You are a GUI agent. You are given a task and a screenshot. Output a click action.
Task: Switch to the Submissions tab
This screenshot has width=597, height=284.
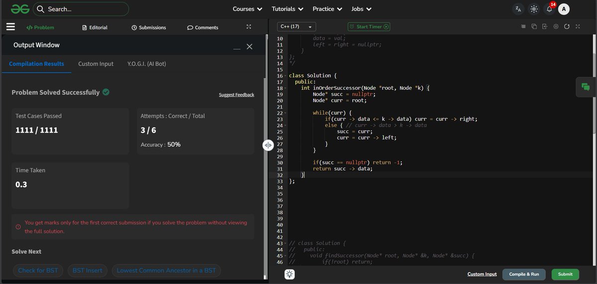149,27
